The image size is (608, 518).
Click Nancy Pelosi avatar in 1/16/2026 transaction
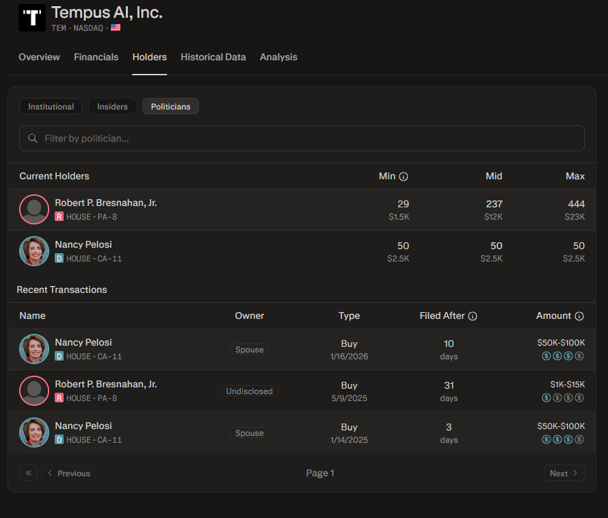click(x=34, y=349)
